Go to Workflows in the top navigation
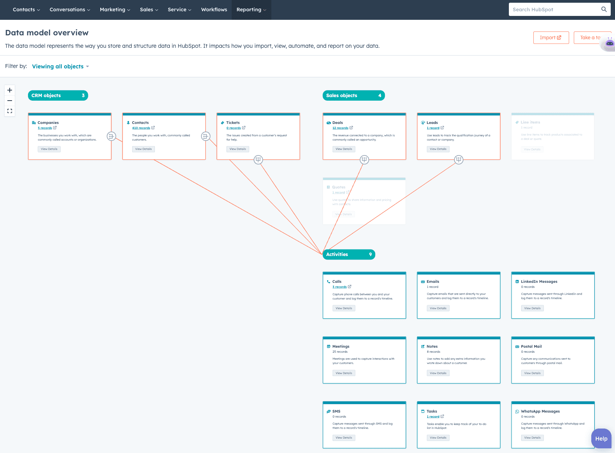This screenshot has height=453, width=615. (214, 10)
